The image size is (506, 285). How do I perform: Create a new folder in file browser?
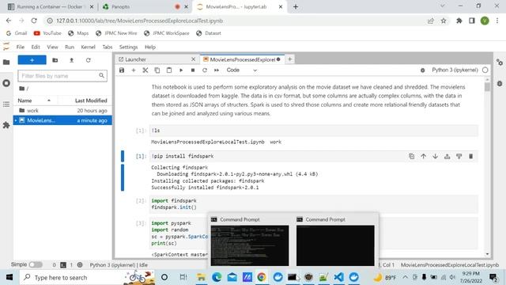(x=55, y=60)
